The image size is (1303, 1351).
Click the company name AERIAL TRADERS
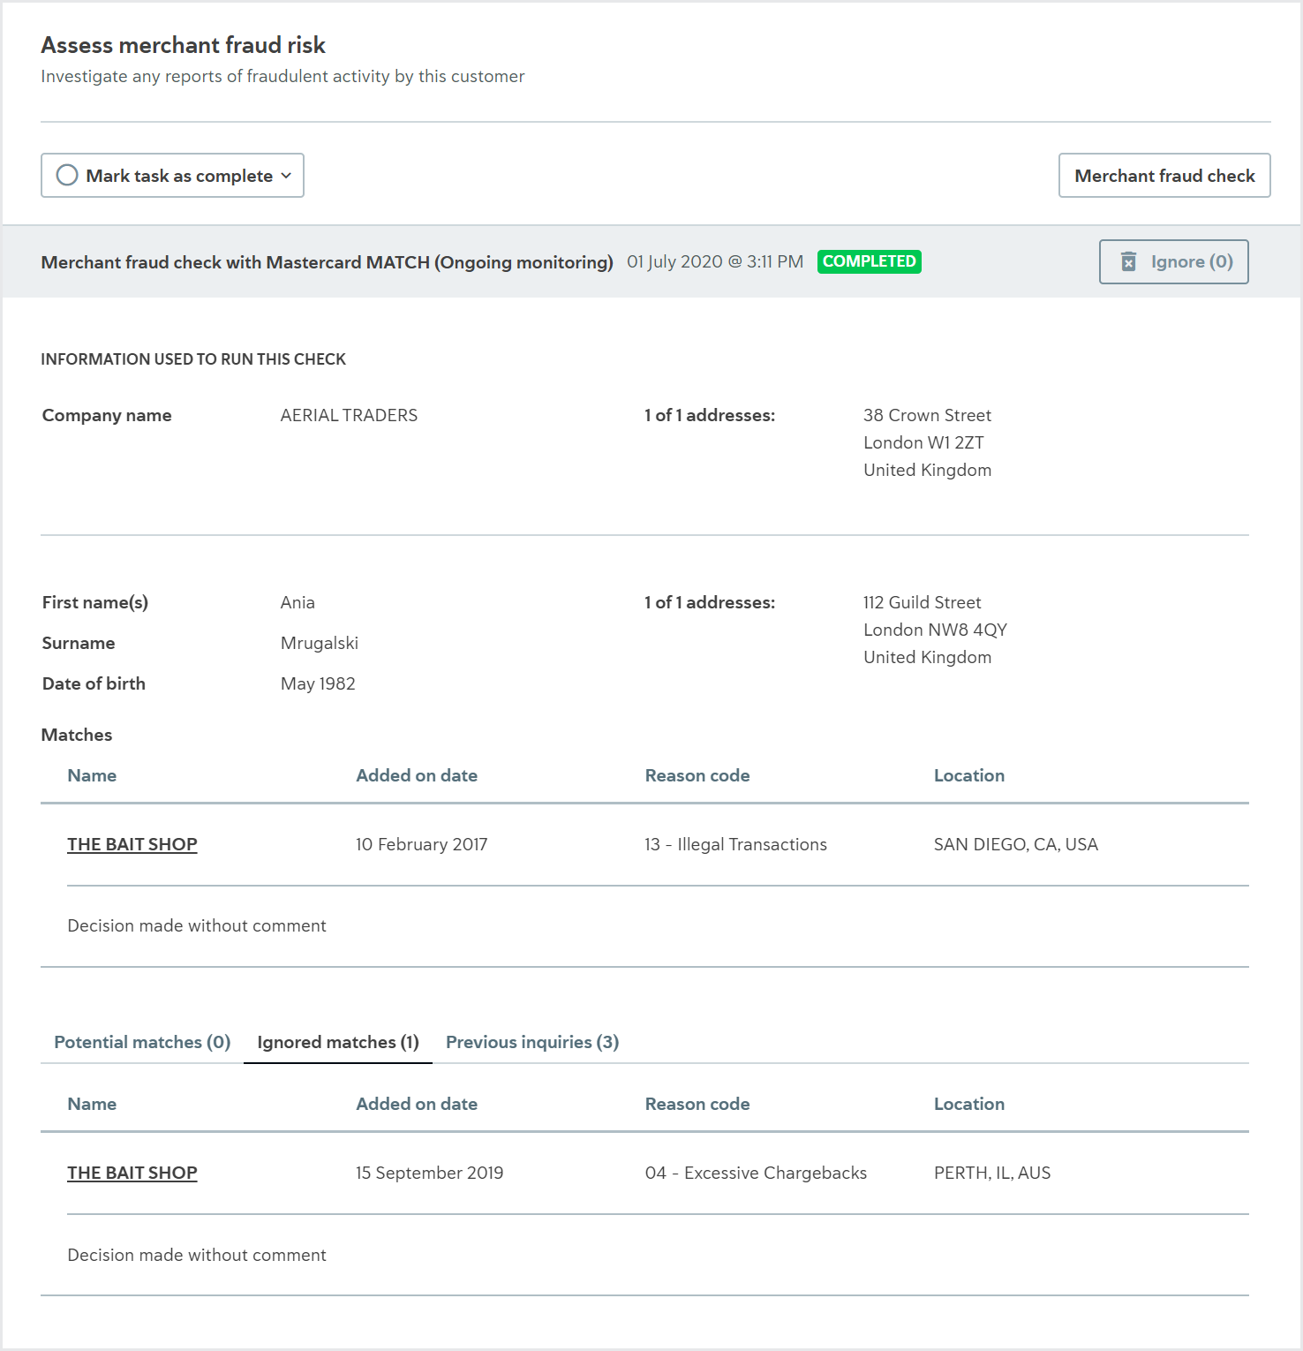(349, 415)
